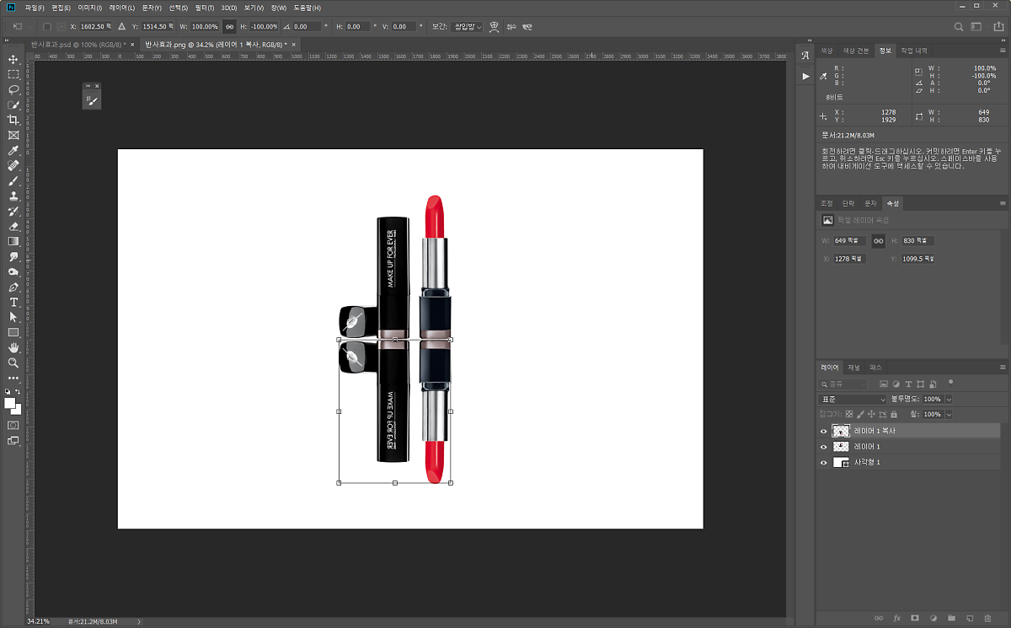Viewport: 1011px width, 628px height.
Task: Activate the Horizontal Type tool
Action: pyautogui.click(x=13, y=302)
